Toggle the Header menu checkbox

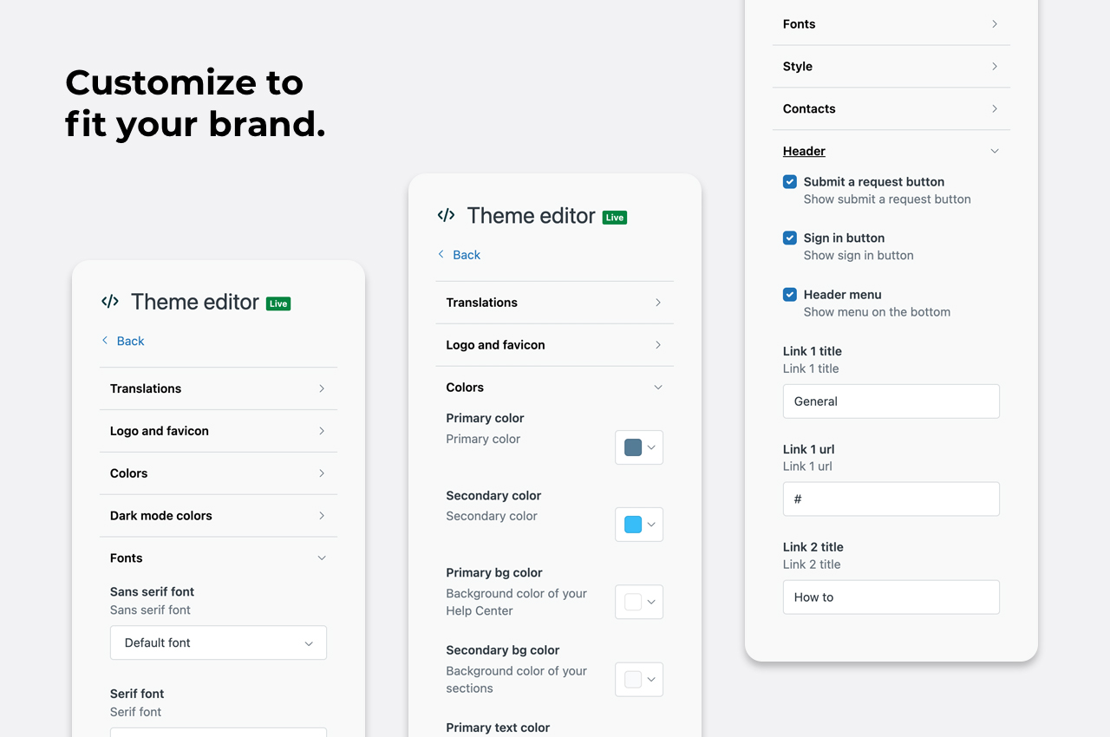[790, 295]
